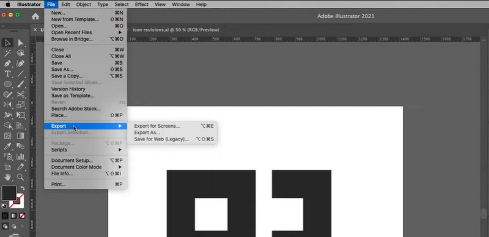The image size is (489, 237).
Task: Close the first document tab
Action: (35, 29)
